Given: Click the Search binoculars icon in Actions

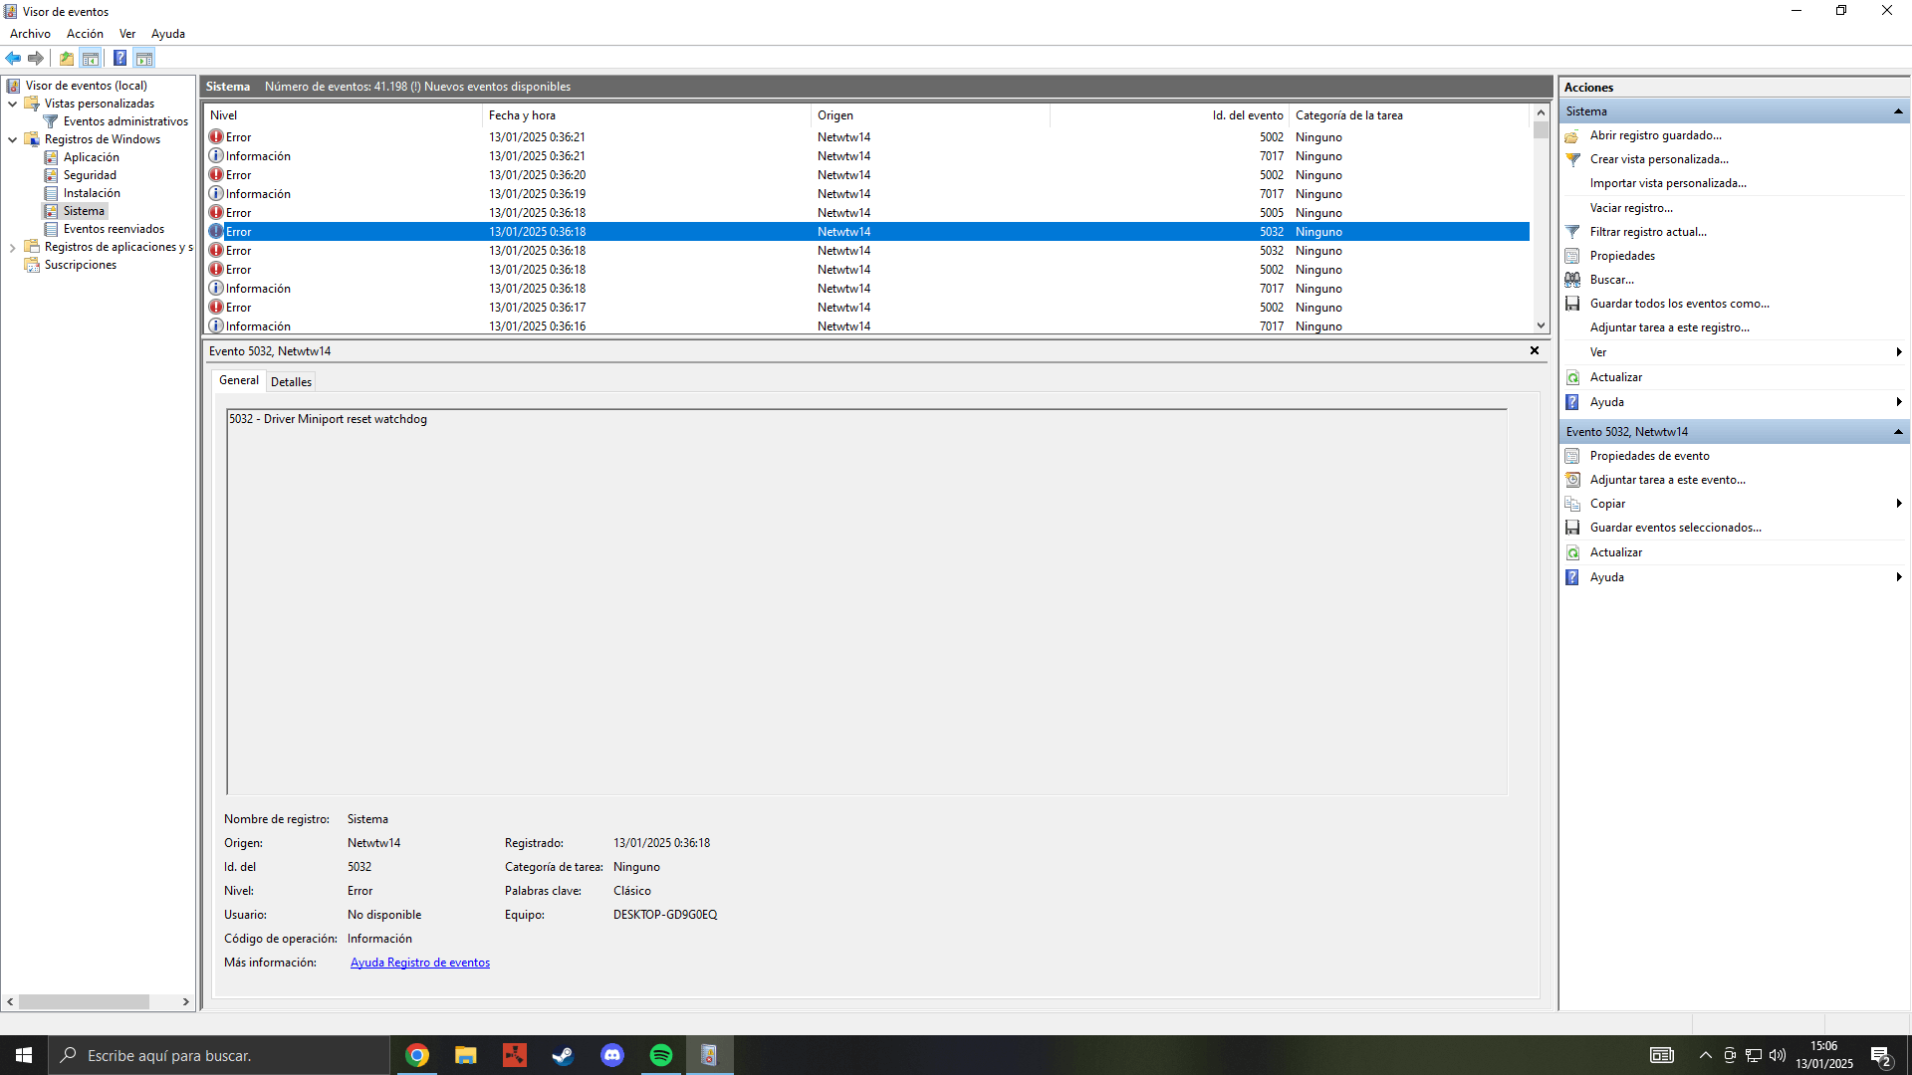Looking at the screenshot, I should coord(1572,280).
